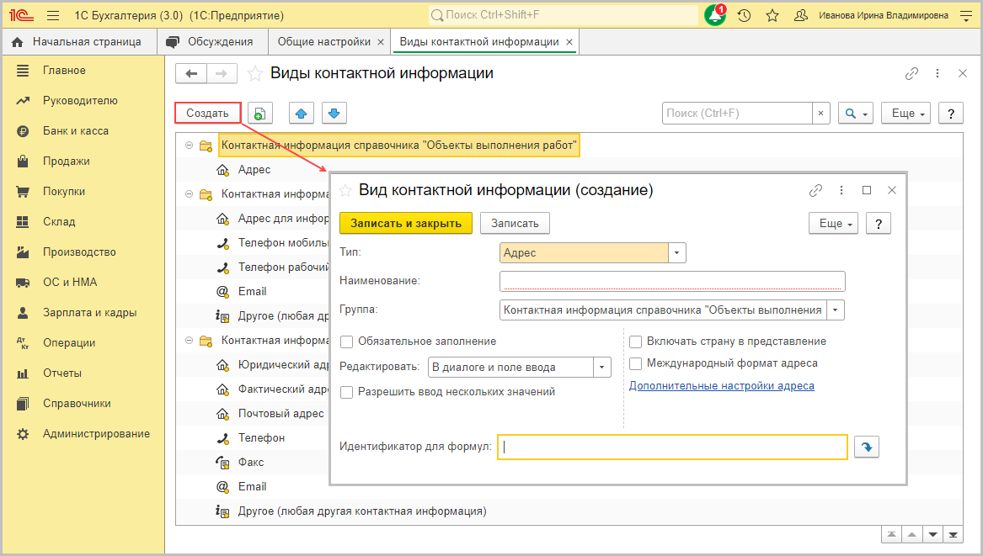Viewport: 983px width, 556px height.
Task: Enable Обязательное заполнение checkbox
Action: 346,342
